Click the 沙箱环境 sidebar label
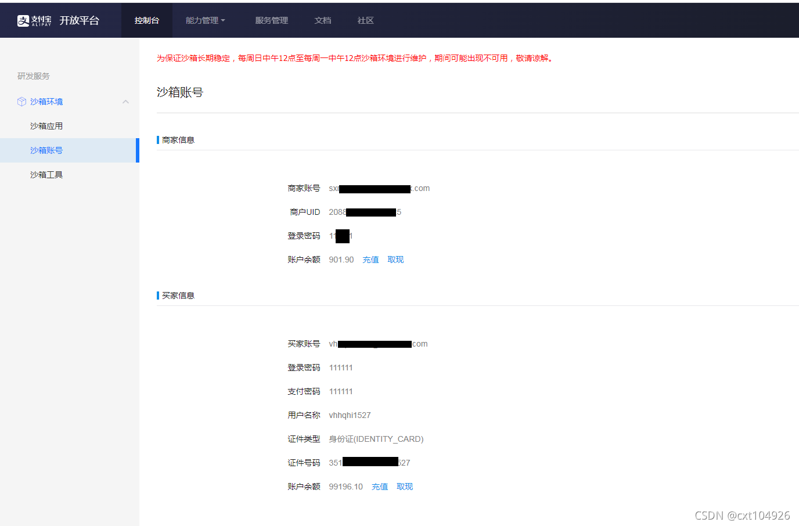Viewport: 799px width, 526px height. click(46, 102)
